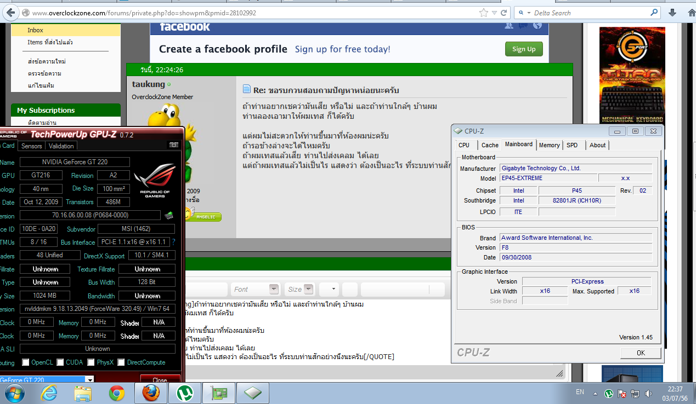
Task: Open the SPD tab in CPU-Z
Action: point(572,145)
